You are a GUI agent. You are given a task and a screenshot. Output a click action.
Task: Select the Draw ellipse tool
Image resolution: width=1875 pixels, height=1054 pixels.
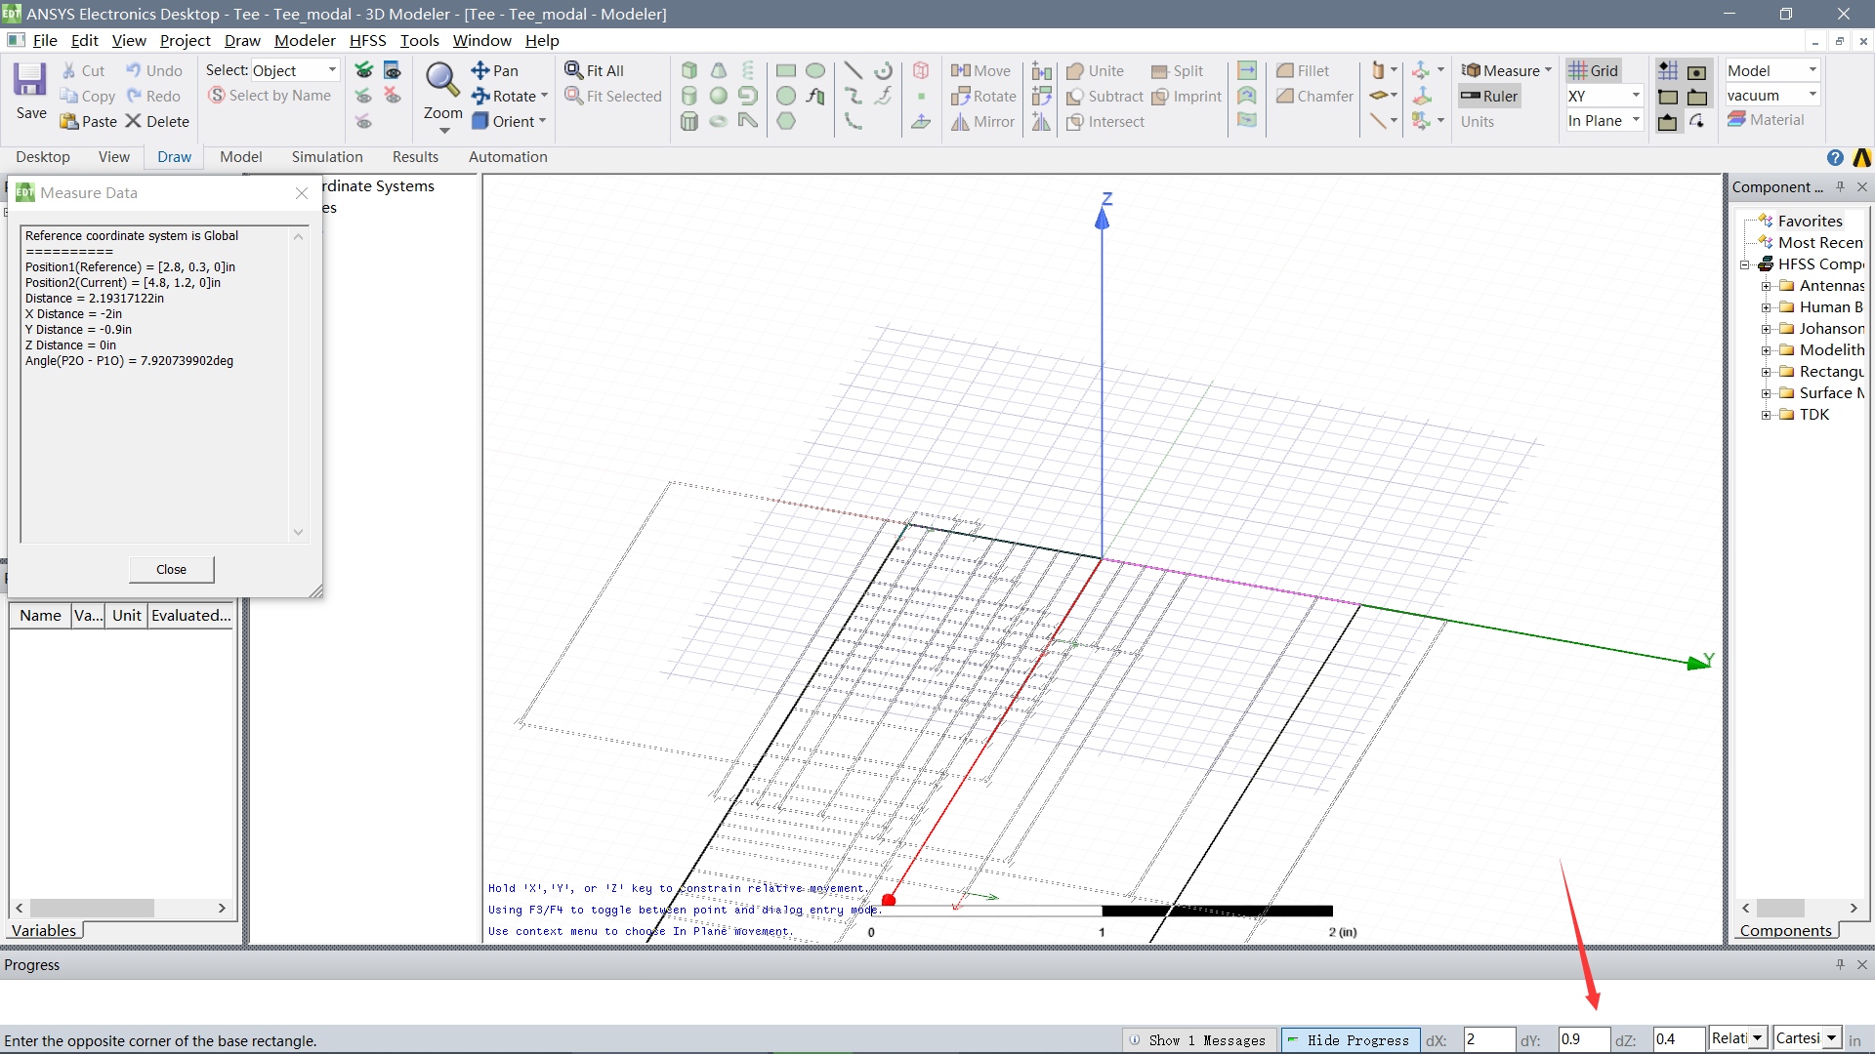pyautogui.click(x=815, y=70)
